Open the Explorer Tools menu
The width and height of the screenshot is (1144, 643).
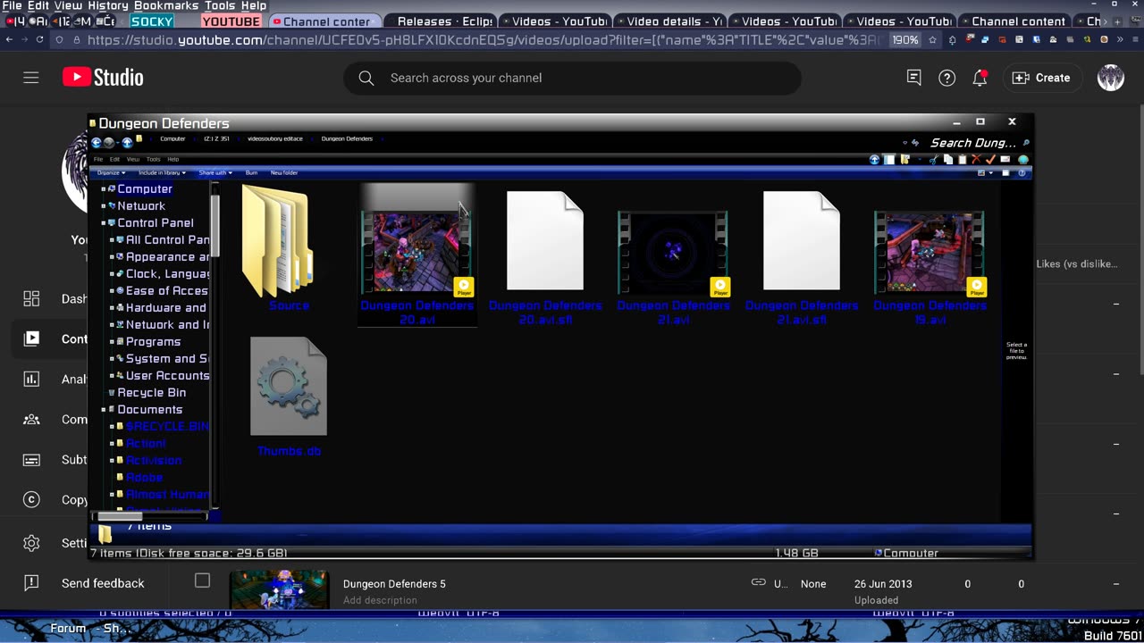coord(153,159)
